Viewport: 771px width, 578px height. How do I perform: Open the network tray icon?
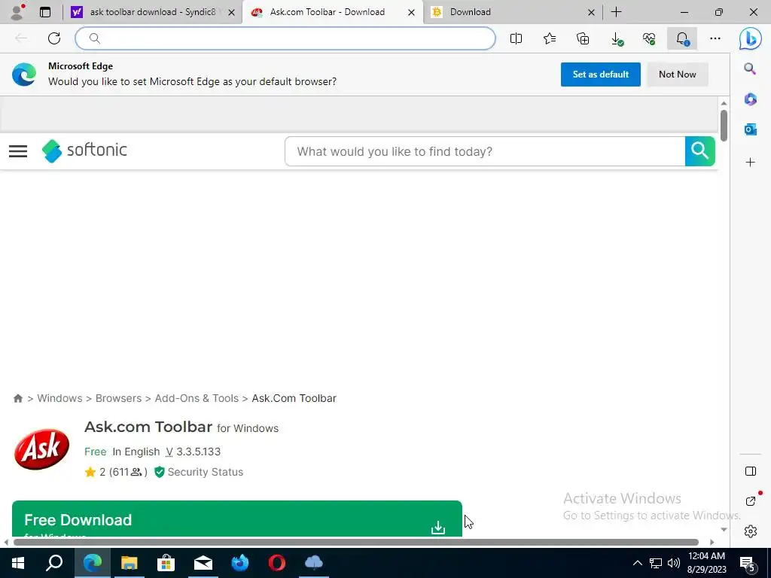656,563
